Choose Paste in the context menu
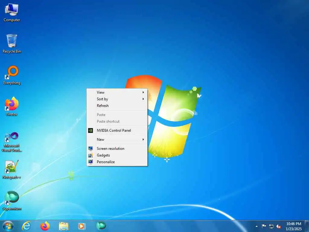The height and width of the screenshot is (232, 309). click(x=117, y=114)
